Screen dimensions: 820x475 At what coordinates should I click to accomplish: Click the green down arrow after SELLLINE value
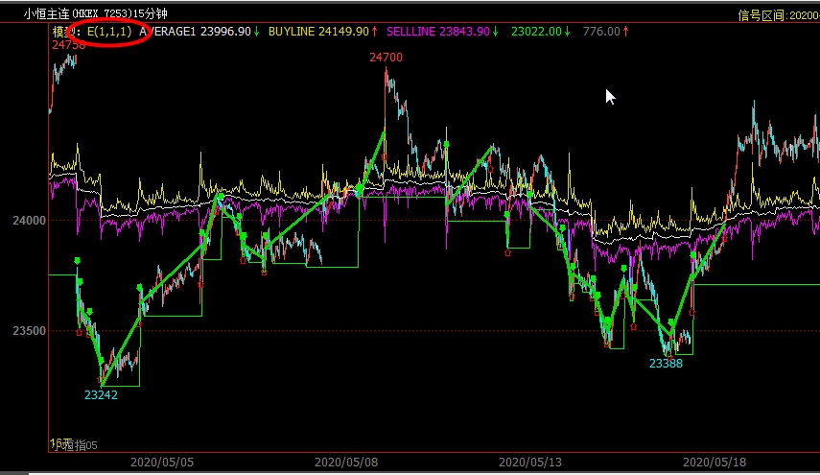(495, 32)
